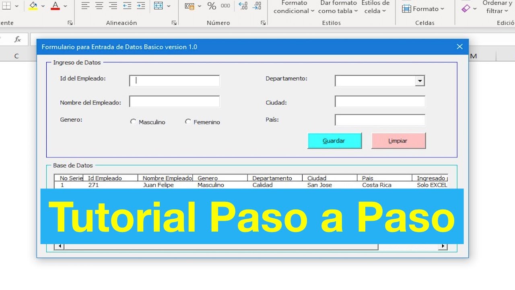Click the 'Genero' list column header

[220, 178]
